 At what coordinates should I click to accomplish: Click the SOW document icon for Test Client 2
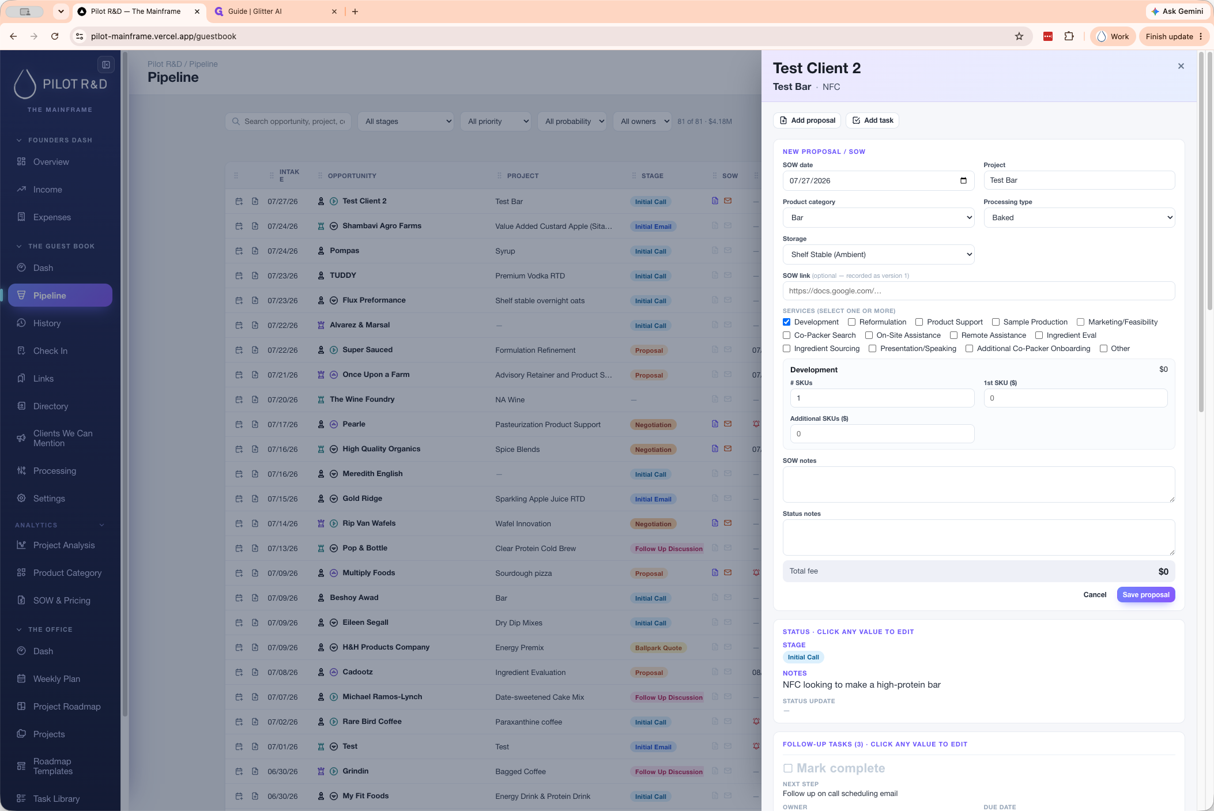click(x=715, y=201)
